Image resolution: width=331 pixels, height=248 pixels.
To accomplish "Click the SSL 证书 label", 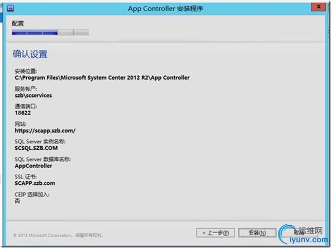I will (26, 176).
